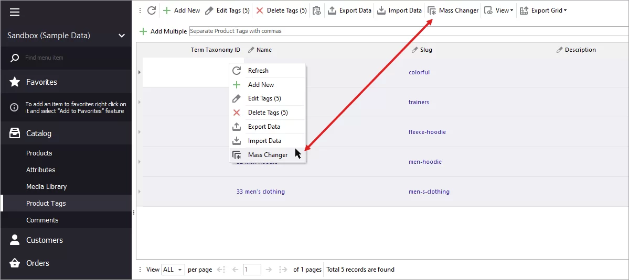Click the preview icon next to Delete Tags
629x280 pixels.
pos(316,10)
